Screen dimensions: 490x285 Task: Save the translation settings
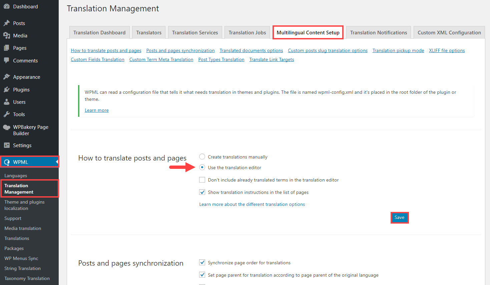coord(400,218)
